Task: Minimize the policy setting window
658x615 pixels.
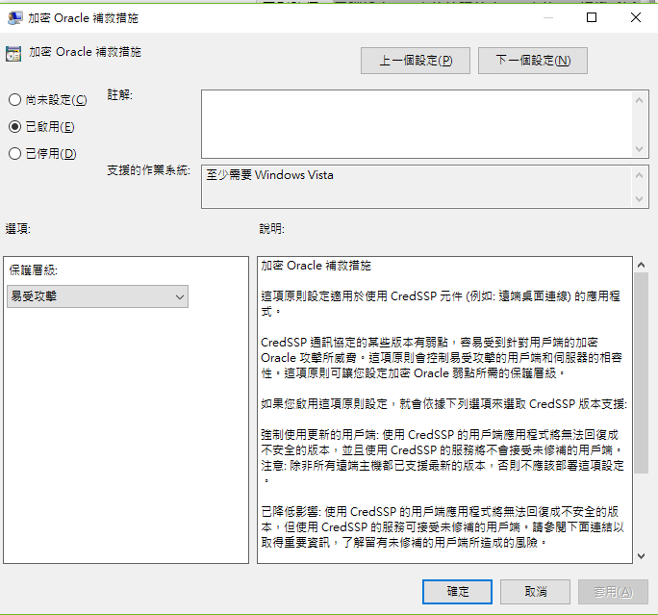Action: [x=547, y=17]
